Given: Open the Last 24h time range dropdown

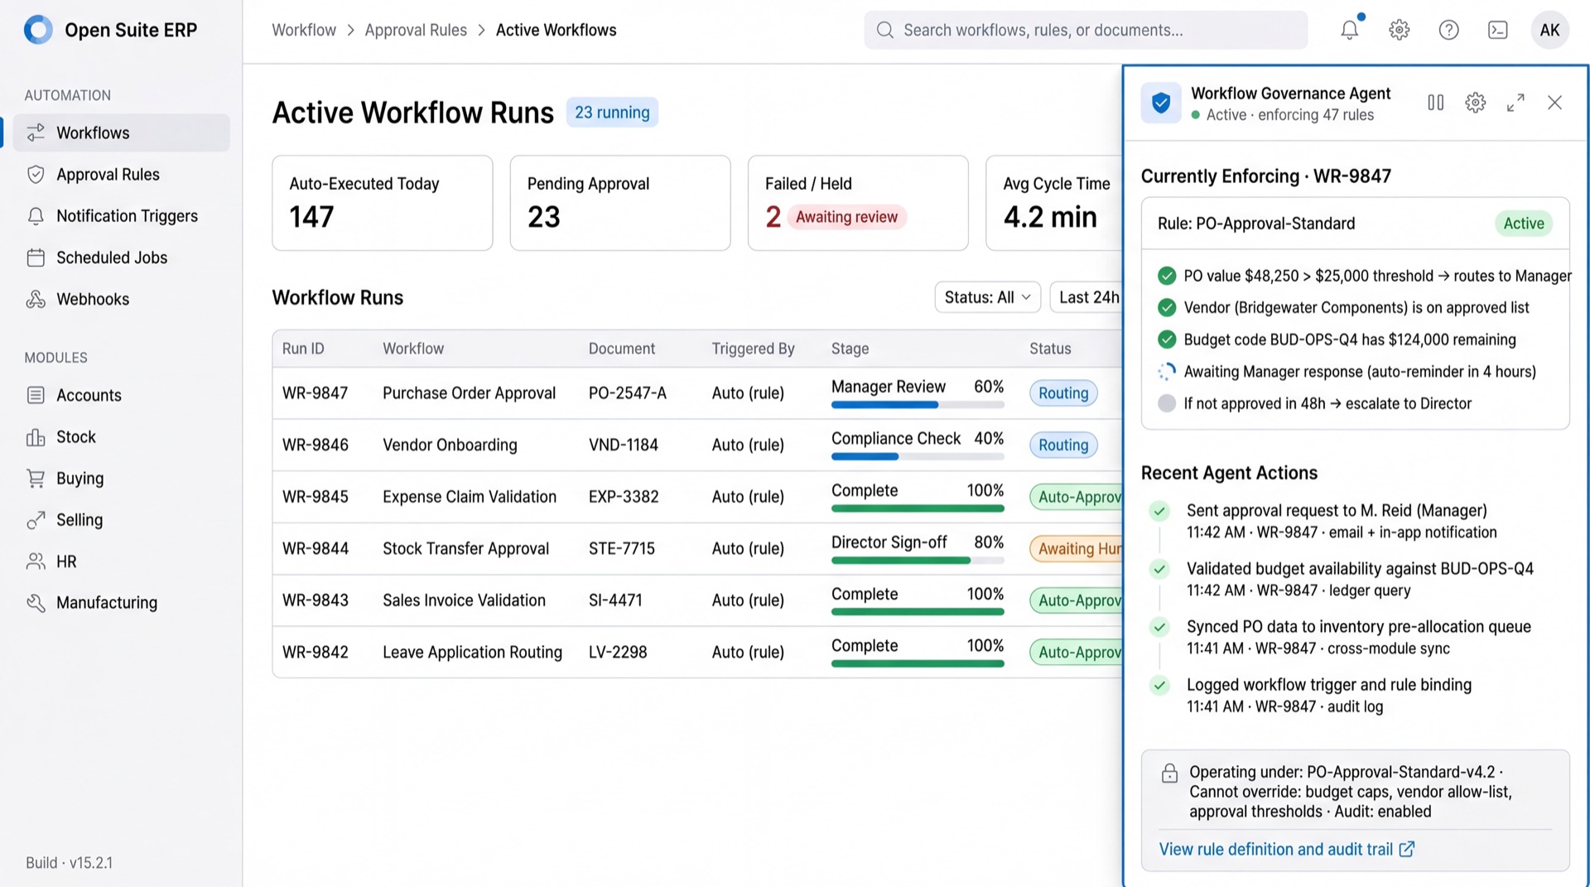Looking at the screenshot, I should tap(1086, 297).
